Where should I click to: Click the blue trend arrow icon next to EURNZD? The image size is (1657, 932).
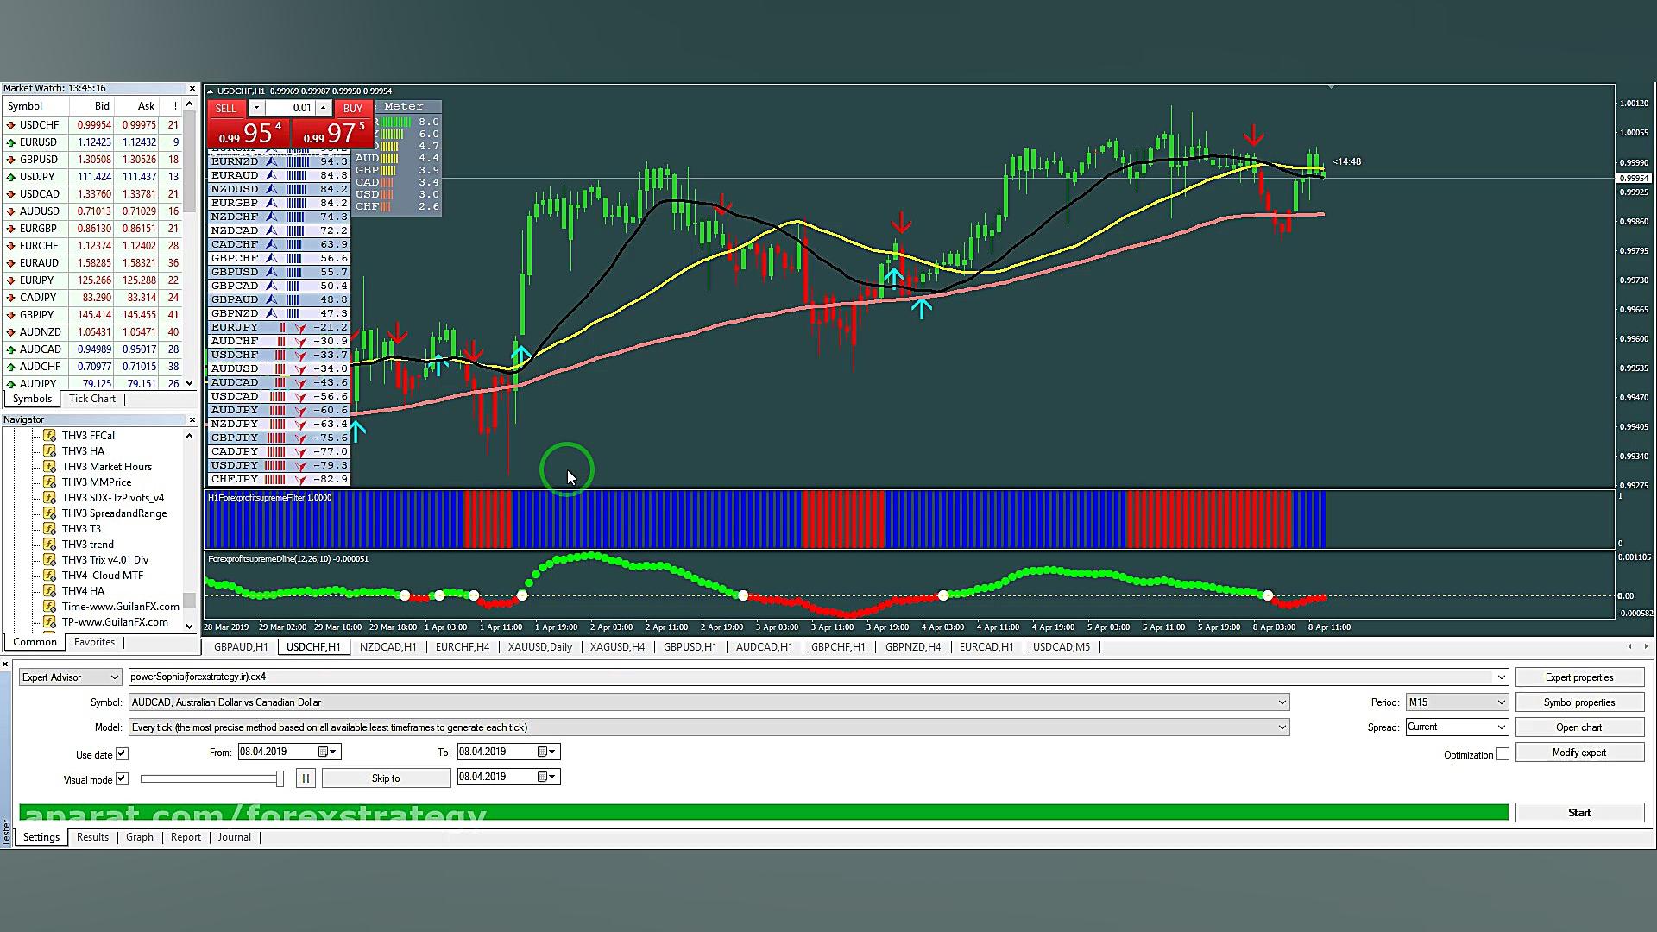[273, 161]
